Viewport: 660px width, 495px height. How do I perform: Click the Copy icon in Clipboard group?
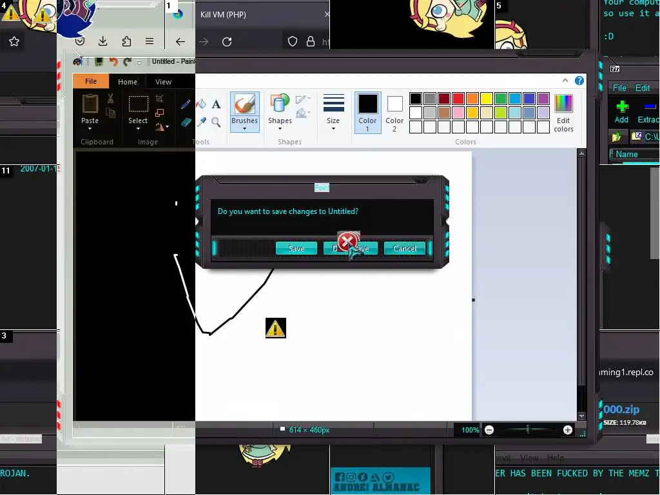pos(110,112)
